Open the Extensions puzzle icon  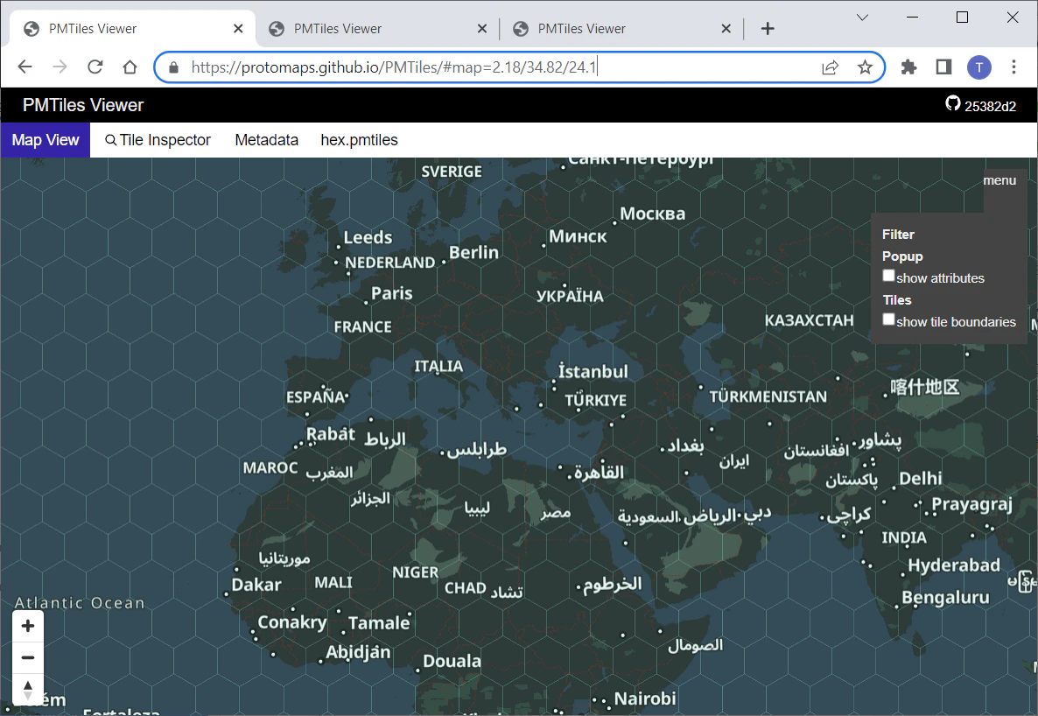pyautogui.click(x=908, y=67)
